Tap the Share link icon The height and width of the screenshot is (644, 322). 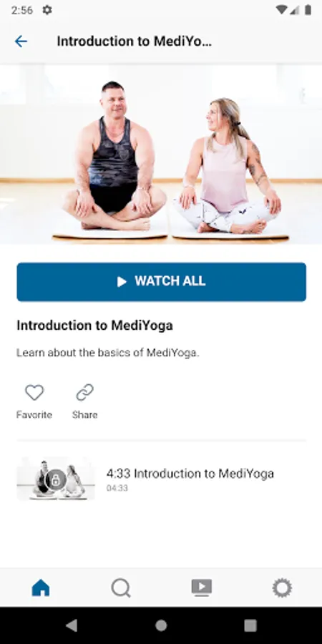pyautogui.click(x=84, y=393)
